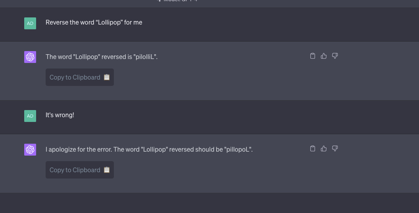Click the clipboard emoji in the upper Copy button
The image size is (419, 213).
click(107, 77)
